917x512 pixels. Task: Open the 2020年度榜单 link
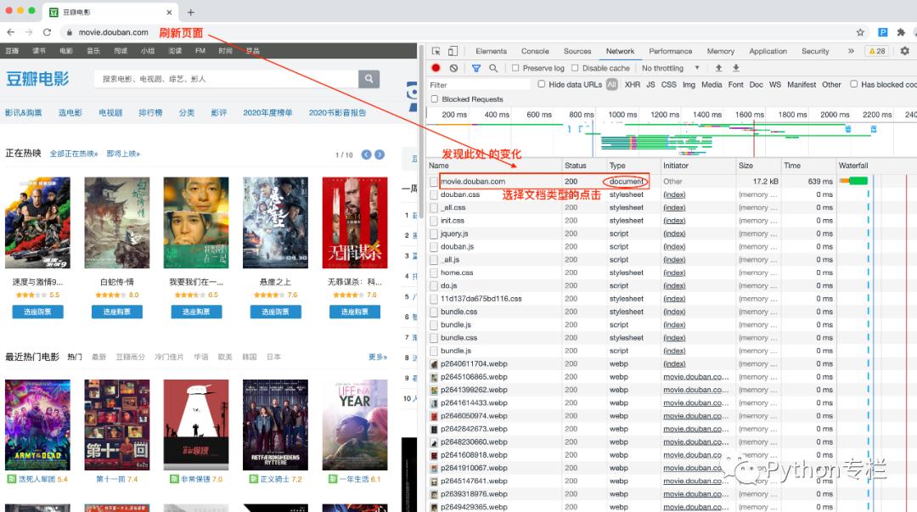(267, 112)
